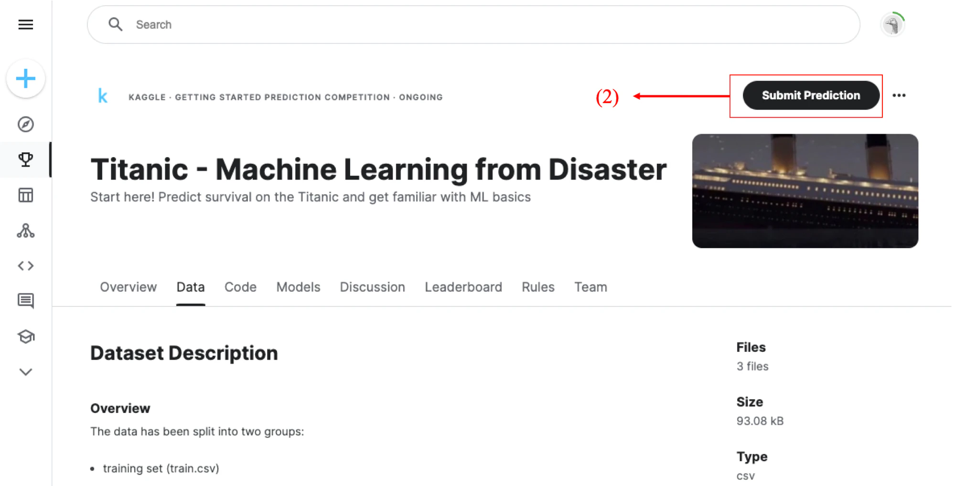955x486 pixels.
Task: Open Models network icon in sidebar
Action: (26, 231)
